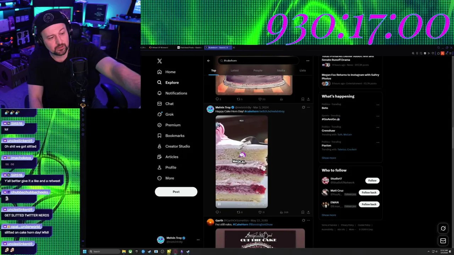Open more options on Melvin Troy post
454x255 pixels.
tap(308, 107)
